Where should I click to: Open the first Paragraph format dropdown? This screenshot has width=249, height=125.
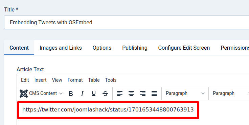click(185, 94)
